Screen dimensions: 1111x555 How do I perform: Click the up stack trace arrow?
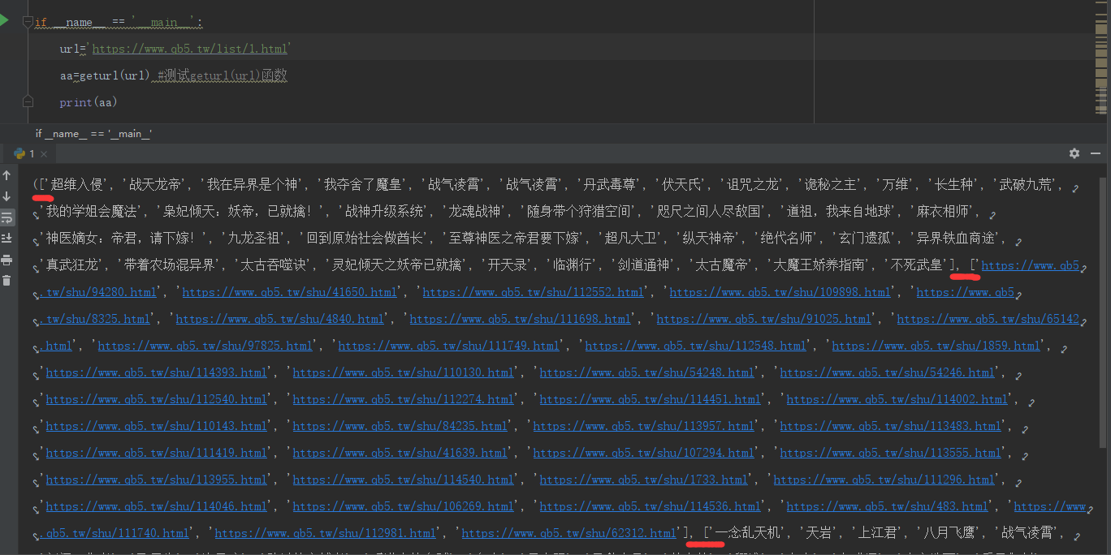(6, 175)
